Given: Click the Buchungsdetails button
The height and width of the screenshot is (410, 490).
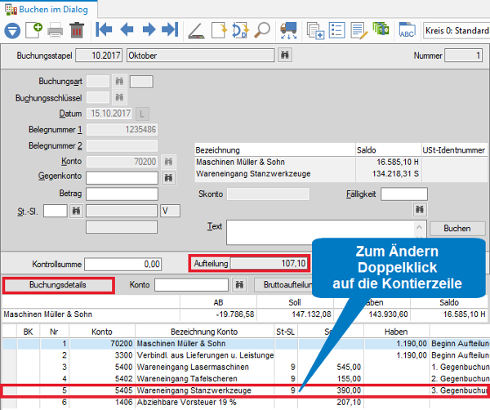Looking at the screenshot, I should [58, 285].
